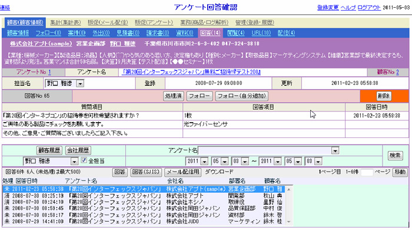Select list row 2008-07-30 08:59:45

(x=144, y=208)
